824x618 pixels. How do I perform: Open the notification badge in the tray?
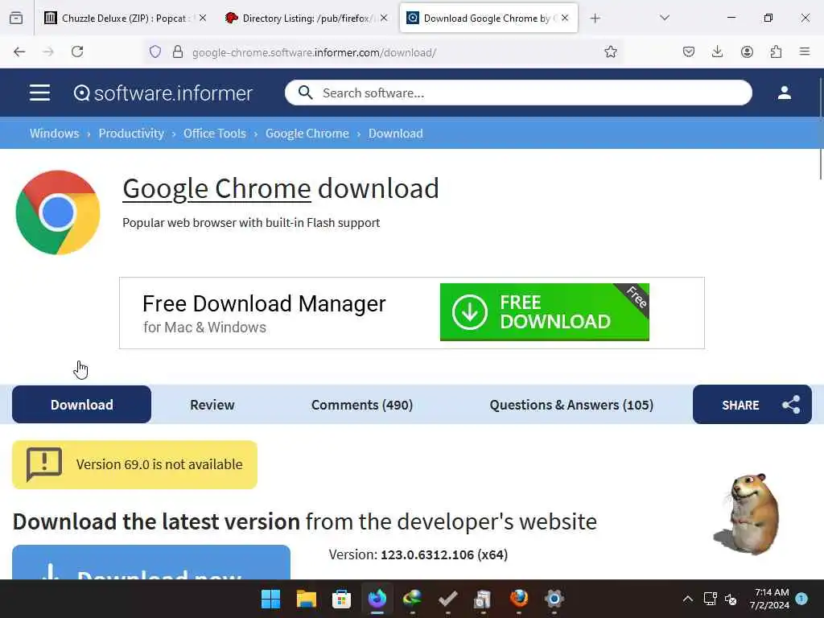801,599
